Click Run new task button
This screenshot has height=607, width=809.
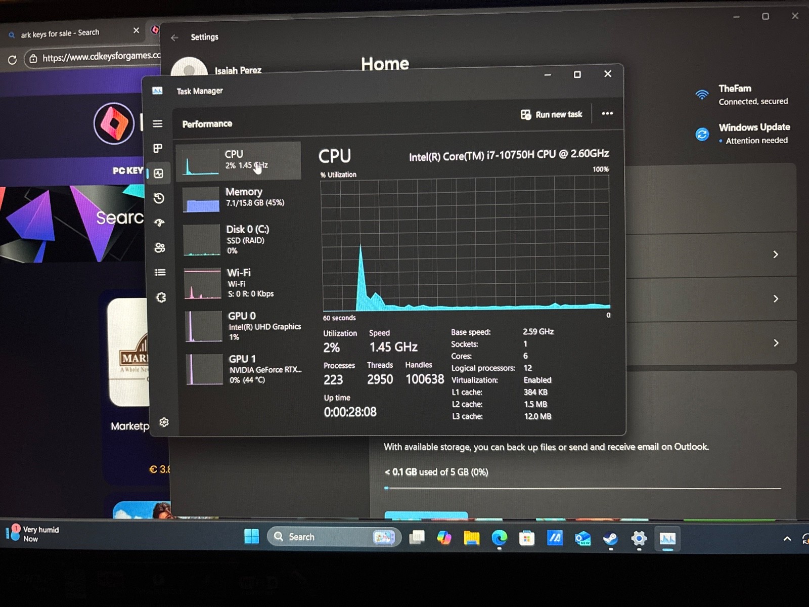552,114
